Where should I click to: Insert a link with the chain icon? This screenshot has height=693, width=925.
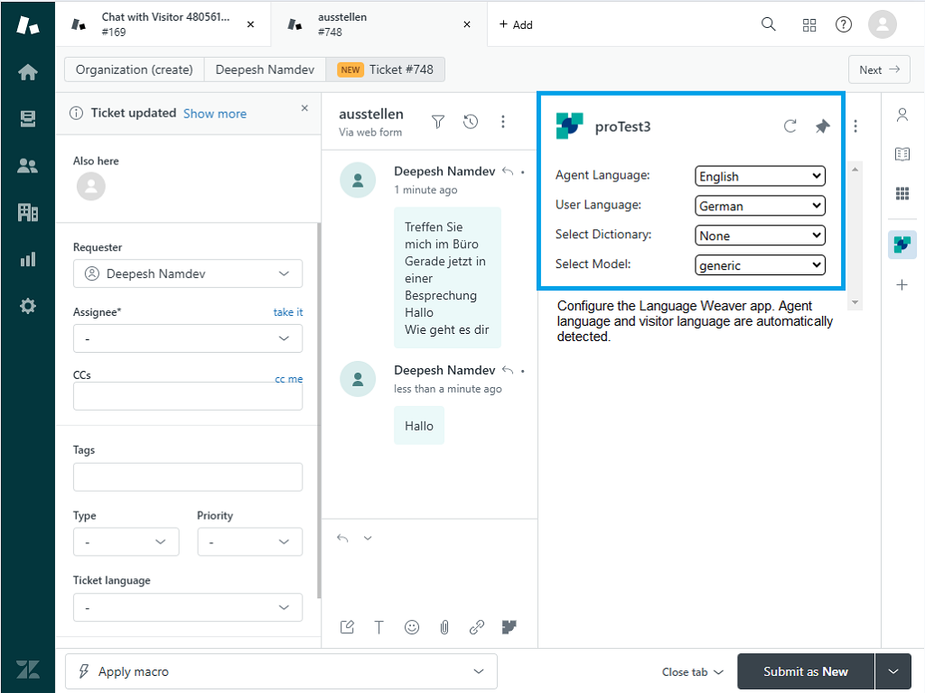tap(477, 627)
